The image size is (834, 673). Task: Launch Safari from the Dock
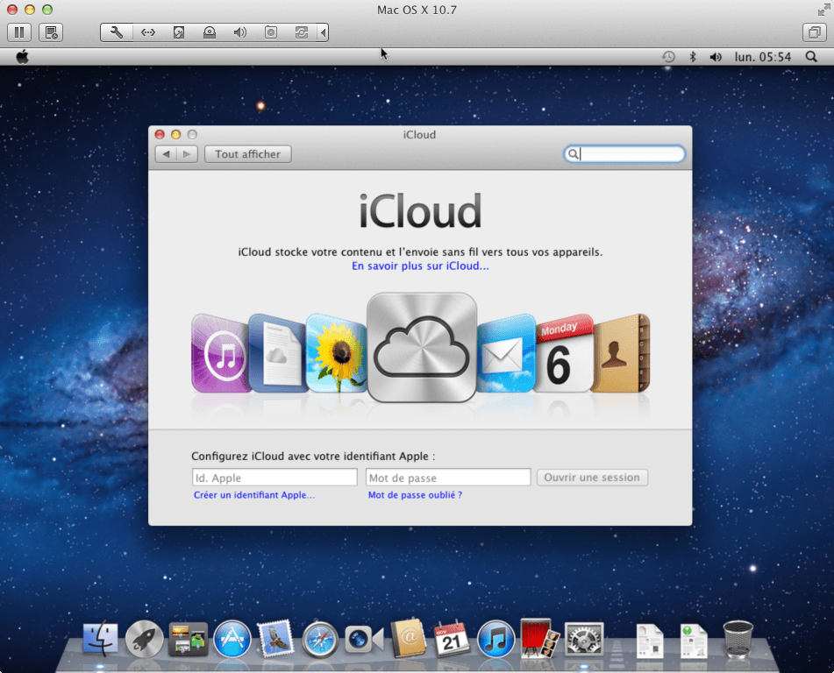(320, 639)
